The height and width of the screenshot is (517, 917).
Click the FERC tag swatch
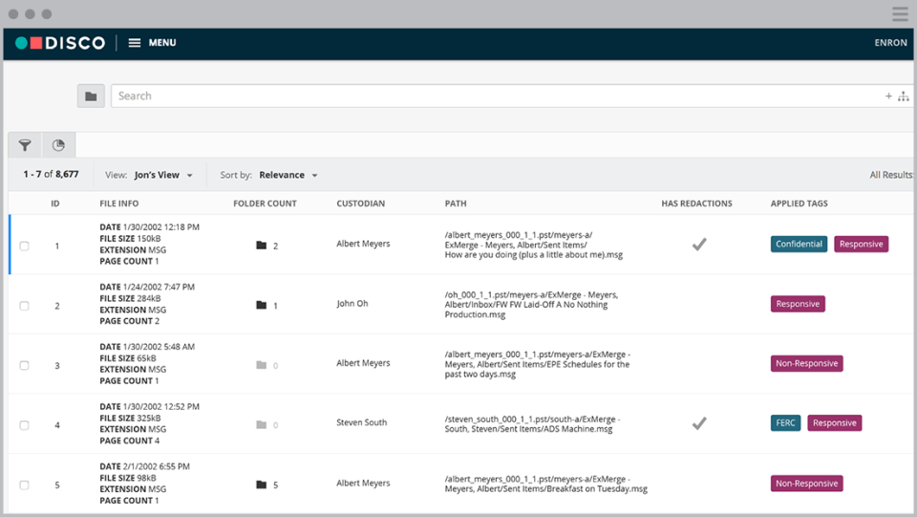[785, 422]
